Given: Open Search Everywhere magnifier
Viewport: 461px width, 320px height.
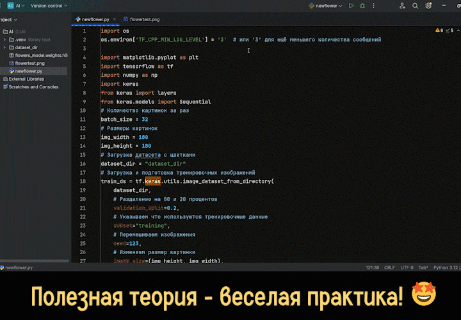Looking at the screenshot, I should pos(416,6).
